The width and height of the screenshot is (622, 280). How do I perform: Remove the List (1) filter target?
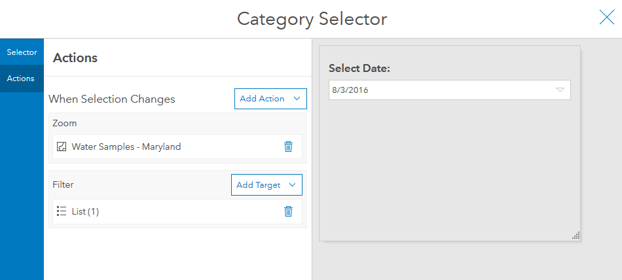tap(288, 211)
